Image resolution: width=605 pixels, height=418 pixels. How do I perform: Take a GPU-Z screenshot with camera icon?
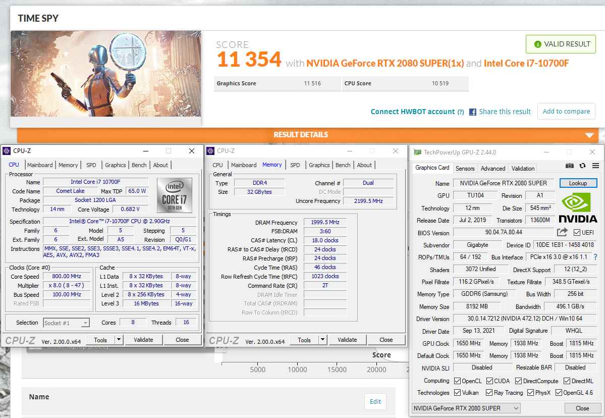(x=570, y=166)
